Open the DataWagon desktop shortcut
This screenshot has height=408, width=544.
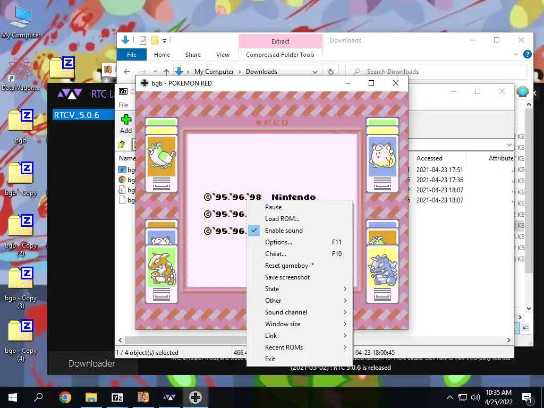(x=21, y=74)
